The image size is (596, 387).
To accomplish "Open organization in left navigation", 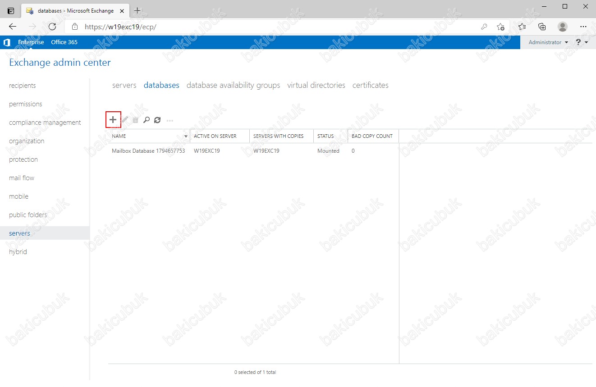I will tap(27, 141).
